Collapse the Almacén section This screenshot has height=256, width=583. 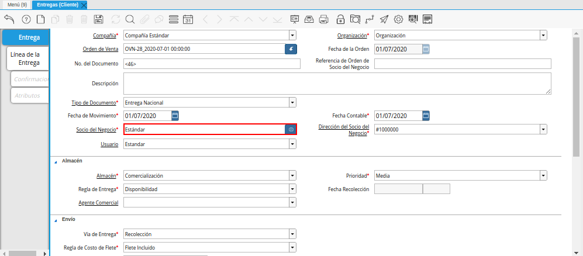56,161
